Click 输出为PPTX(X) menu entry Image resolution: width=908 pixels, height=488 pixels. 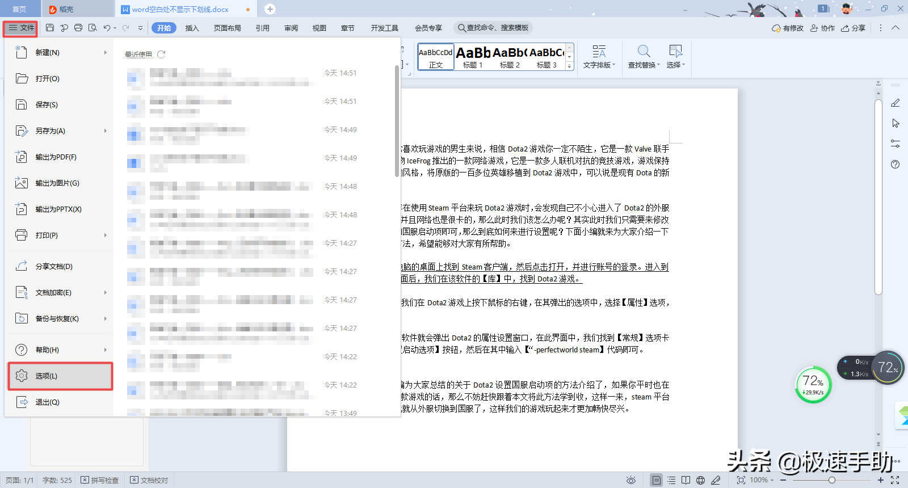click(x=60, y=209)
